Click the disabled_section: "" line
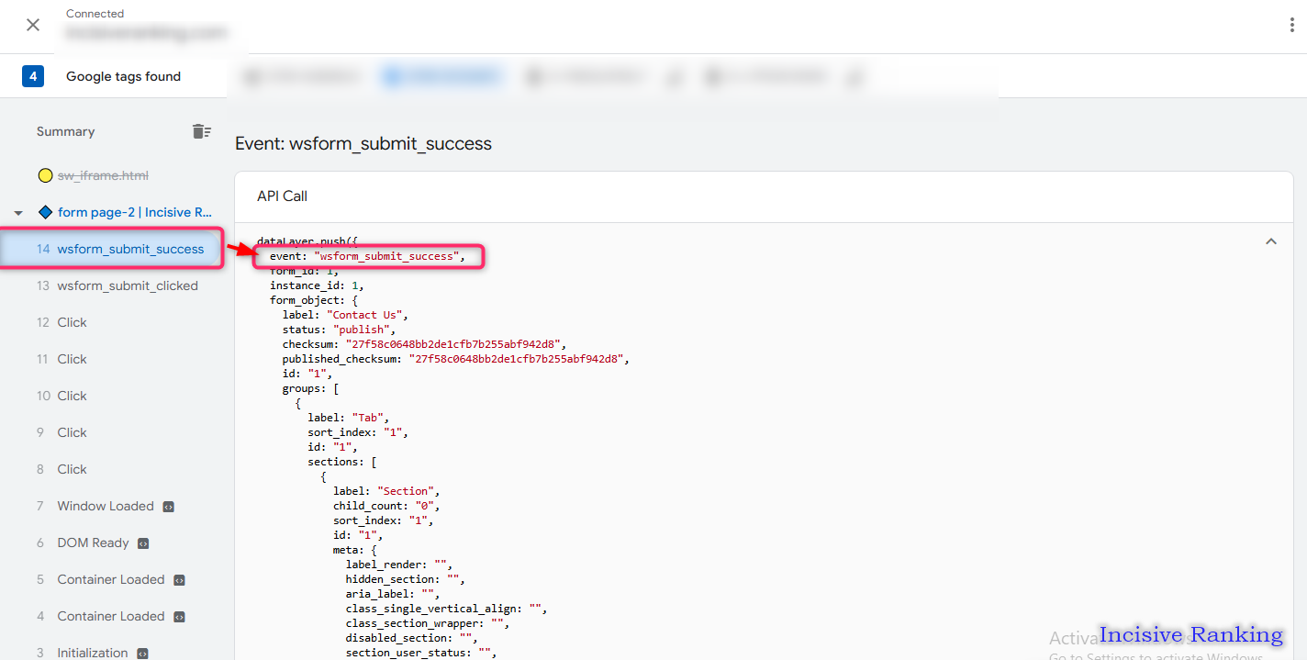 click(412, 638)
